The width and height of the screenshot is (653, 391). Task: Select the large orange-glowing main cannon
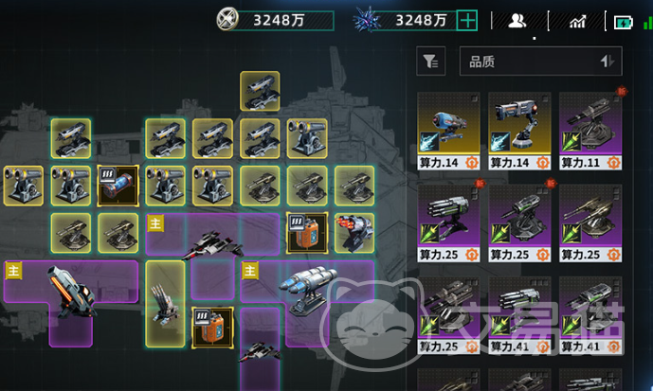(x=72, y=292)
